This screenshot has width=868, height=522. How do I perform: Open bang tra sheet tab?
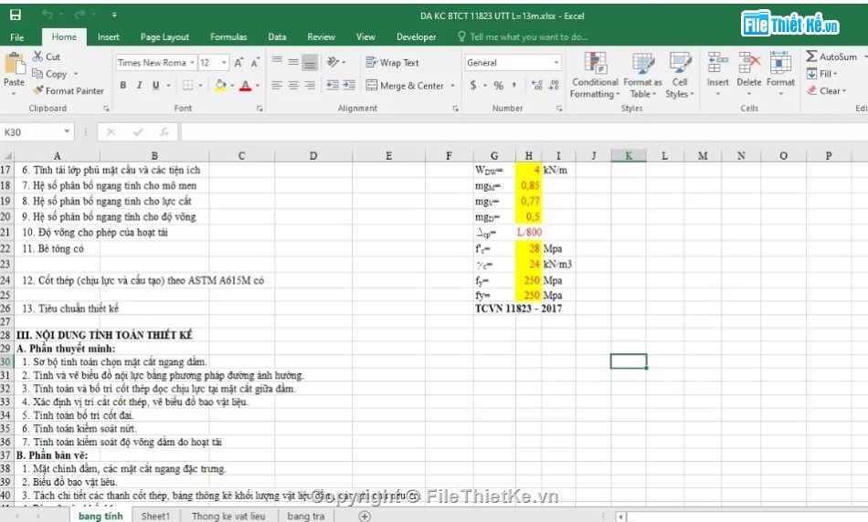[x=305, y=516]
